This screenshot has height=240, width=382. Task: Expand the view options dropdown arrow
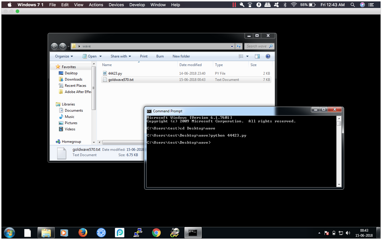(x=247, y=56)
